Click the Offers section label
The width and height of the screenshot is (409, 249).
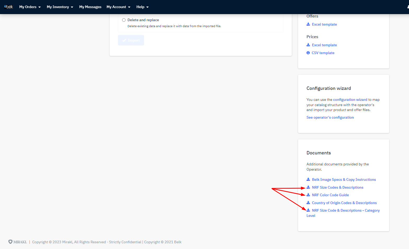[312, 16]
